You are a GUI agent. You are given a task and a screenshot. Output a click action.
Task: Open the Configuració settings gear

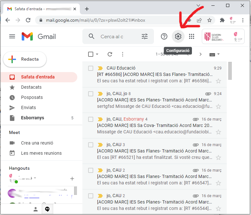click(x=178, y=36)
